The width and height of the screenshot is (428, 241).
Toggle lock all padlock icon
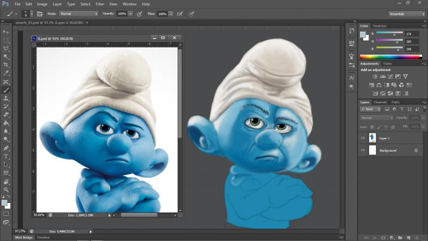[393, 127]
